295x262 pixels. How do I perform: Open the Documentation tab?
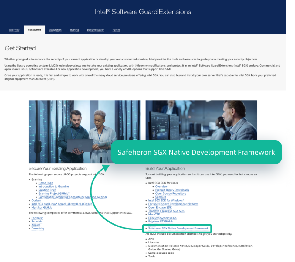(96, 30)
